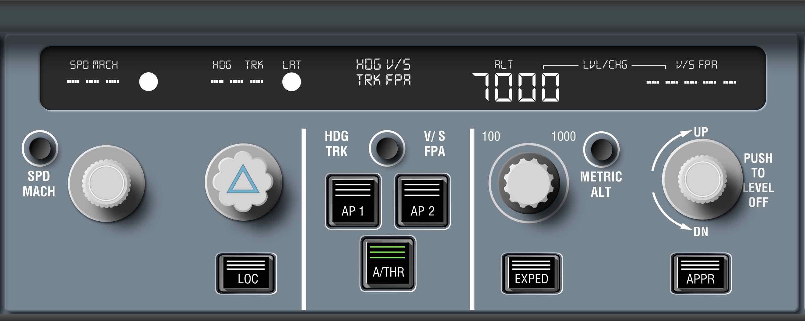The width and height of the screenshot is (805, 321).
Task: Click the speed managed dot indicator
Action: (x=149, y=82)
